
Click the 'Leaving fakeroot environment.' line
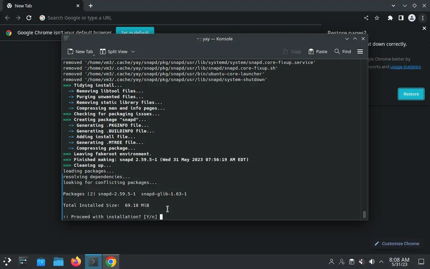[107, 154]
